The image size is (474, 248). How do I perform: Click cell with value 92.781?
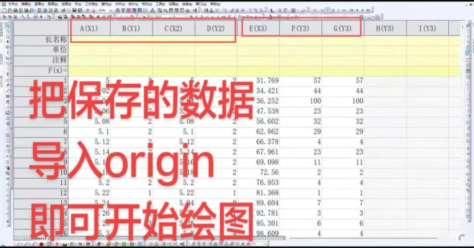click(x=258, y=213)
